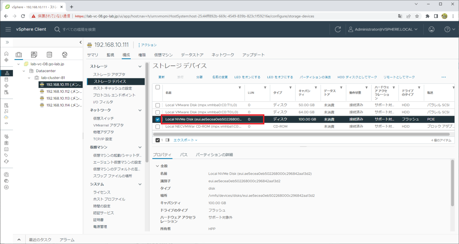
Task: Collapse the 仮想マシン section
Action: (140, 147)
